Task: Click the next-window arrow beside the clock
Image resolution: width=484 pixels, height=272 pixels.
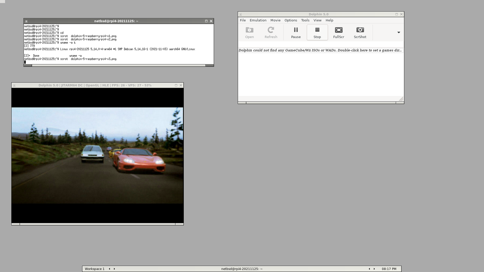Action: [374, 269]
